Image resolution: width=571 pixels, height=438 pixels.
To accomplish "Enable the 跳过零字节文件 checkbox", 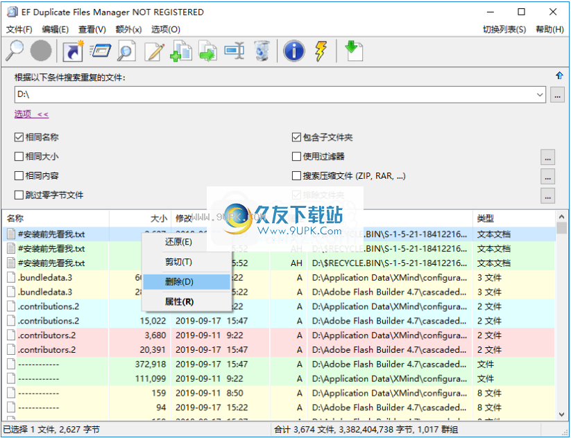I will point(19,195).
